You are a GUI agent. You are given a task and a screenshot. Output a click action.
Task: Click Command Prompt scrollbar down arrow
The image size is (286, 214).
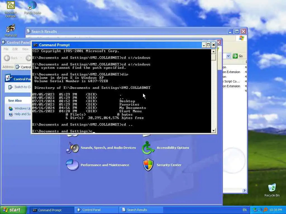(213, 131)
